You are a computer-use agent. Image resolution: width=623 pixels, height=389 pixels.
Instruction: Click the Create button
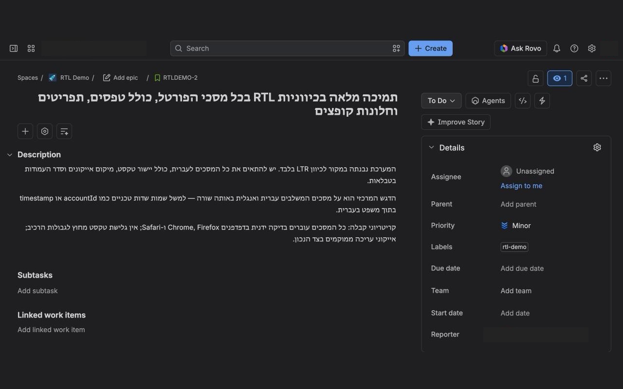(x=431, y=48)
